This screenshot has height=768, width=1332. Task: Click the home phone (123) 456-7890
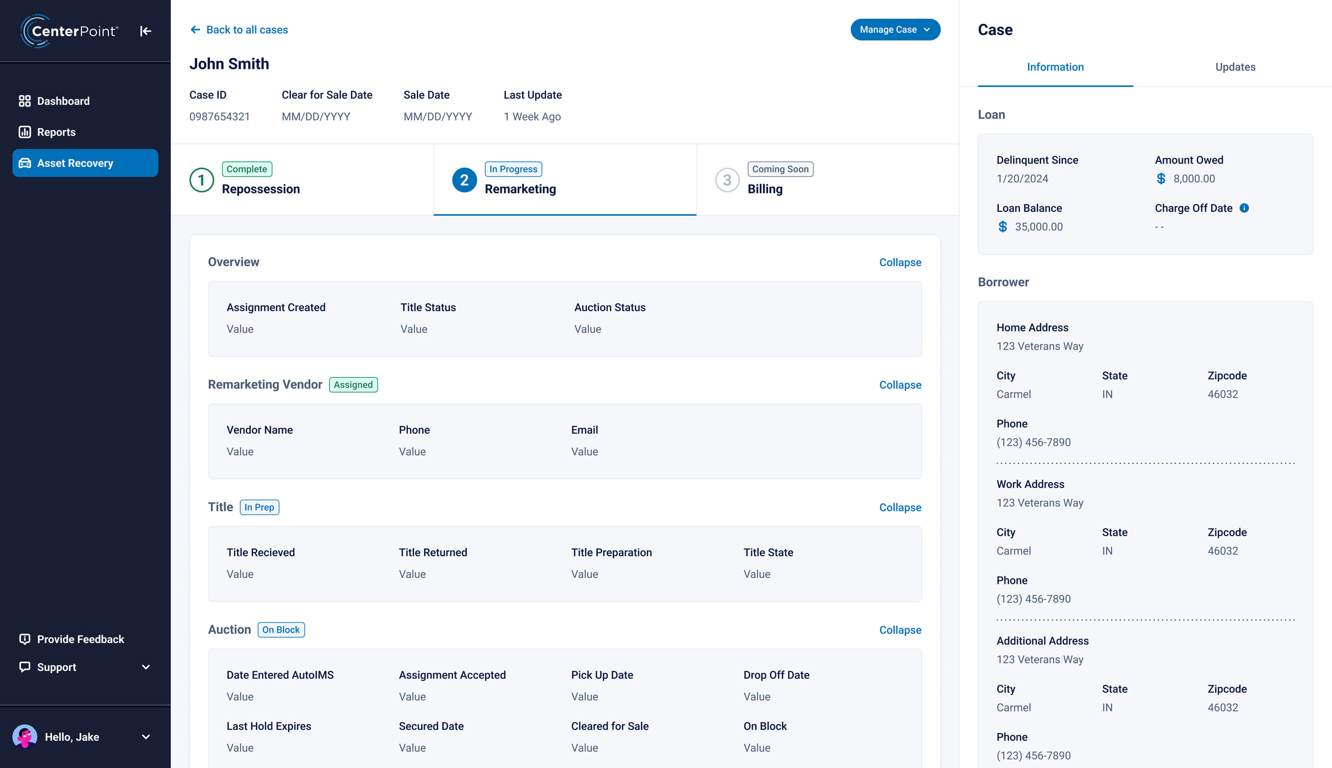click(x=1033, y=443)
